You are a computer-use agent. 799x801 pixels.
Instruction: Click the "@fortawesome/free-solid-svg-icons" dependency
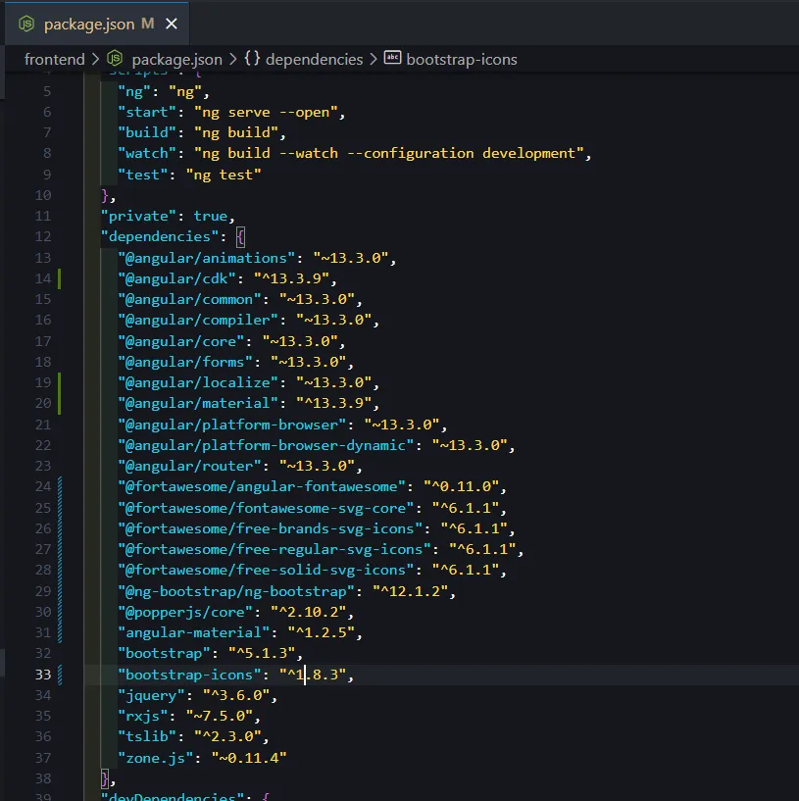(x=266, y=570)
